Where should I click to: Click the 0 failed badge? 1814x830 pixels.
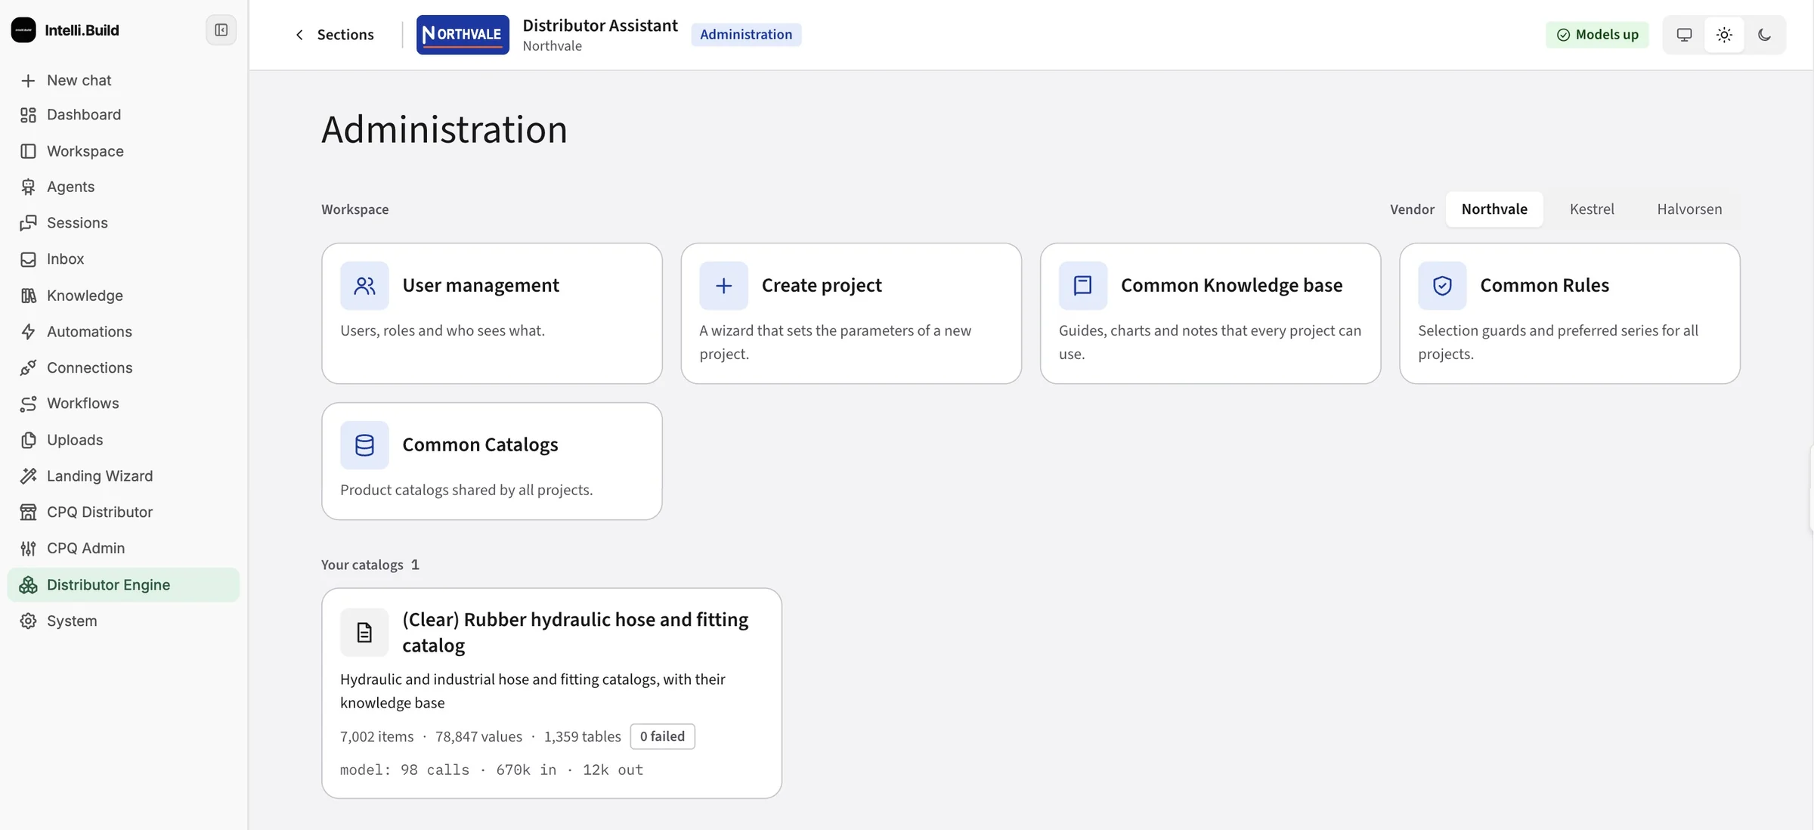coord(662,737)
